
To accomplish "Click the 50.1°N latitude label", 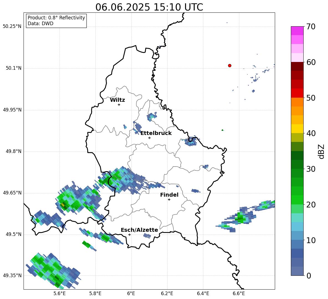I will pyautogui.click(x=14, y=68).
